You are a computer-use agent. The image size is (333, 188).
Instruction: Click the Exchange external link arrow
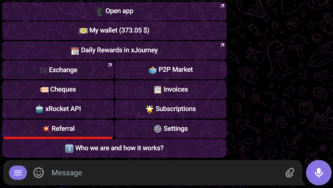(110, 65)
